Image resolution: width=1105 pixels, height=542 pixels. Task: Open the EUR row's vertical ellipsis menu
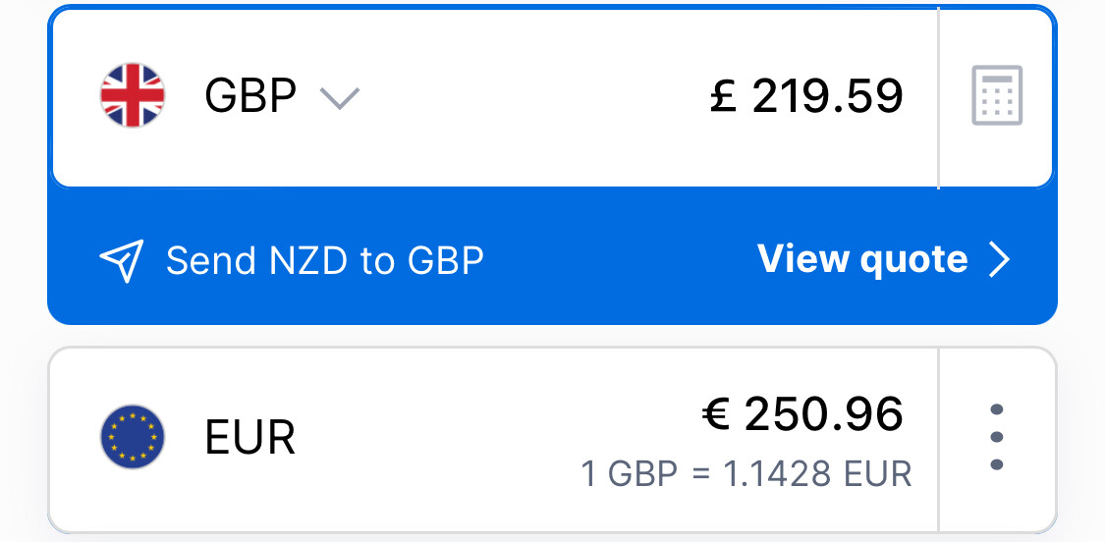click(x=997, y=437)
